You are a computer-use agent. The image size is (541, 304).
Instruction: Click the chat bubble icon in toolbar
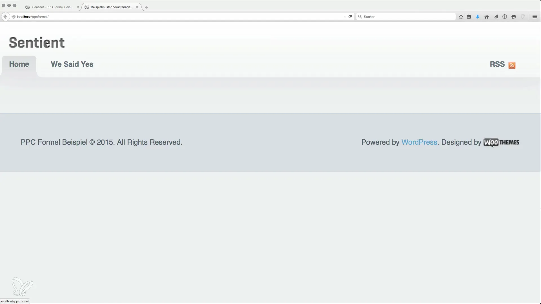(x=514, y=17)
